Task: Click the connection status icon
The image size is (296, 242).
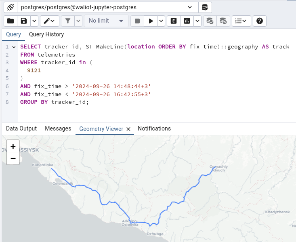Action: 10,7
